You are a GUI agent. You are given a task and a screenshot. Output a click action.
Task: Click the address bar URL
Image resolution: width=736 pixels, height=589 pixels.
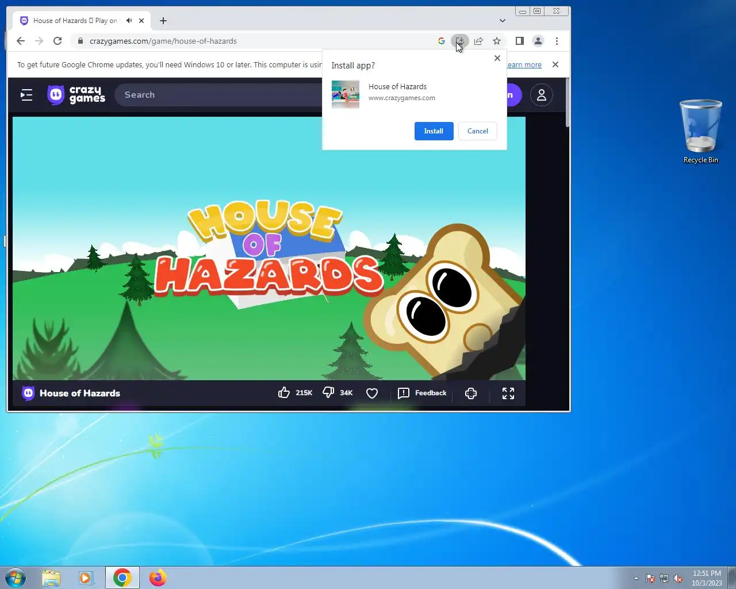[163, 41]
